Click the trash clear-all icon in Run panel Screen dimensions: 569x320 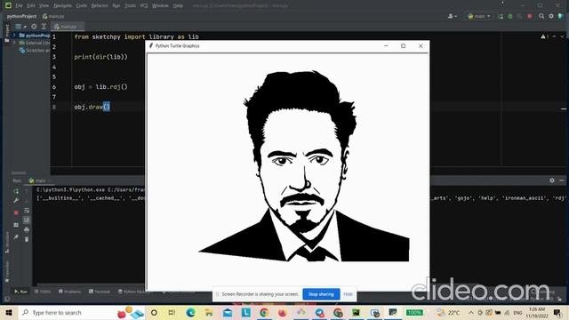pos(27,239)
